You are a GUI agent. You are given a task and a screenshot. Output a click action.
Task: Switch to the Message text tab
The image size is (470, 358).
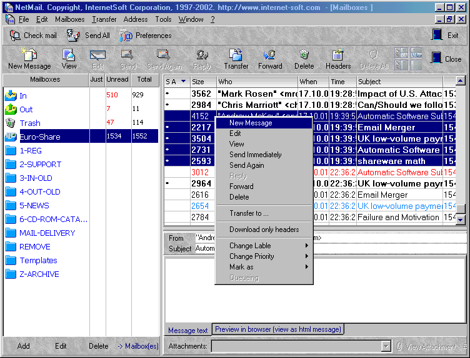[187, 331]
